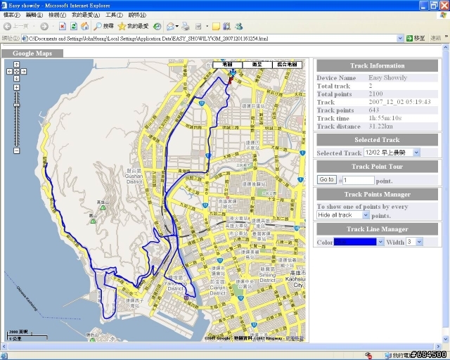
Task: Open the Mail button dropdown arrow
Action: tap(177, 27)
